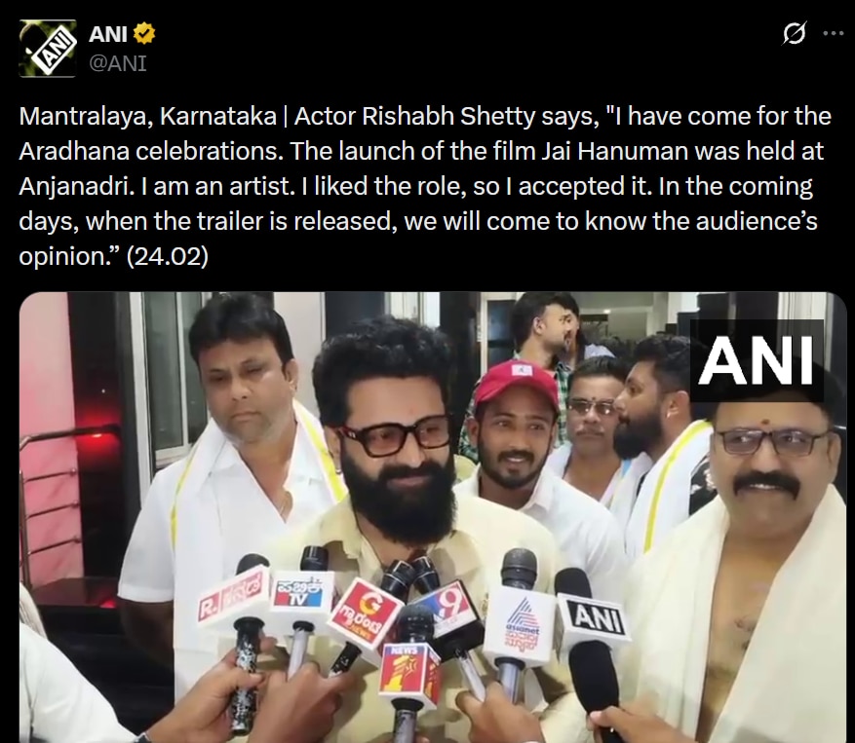The width and height of the screenshot is (855, 743).
Task: Click the ANI watermark on the video
Action: (757, 360)
